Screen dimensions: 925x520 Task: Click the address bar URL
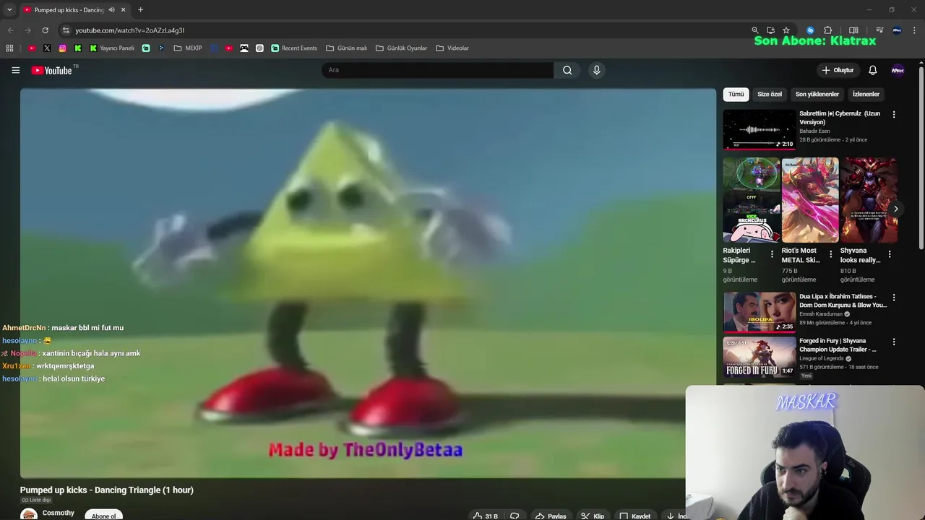click(x=130, y=30)
